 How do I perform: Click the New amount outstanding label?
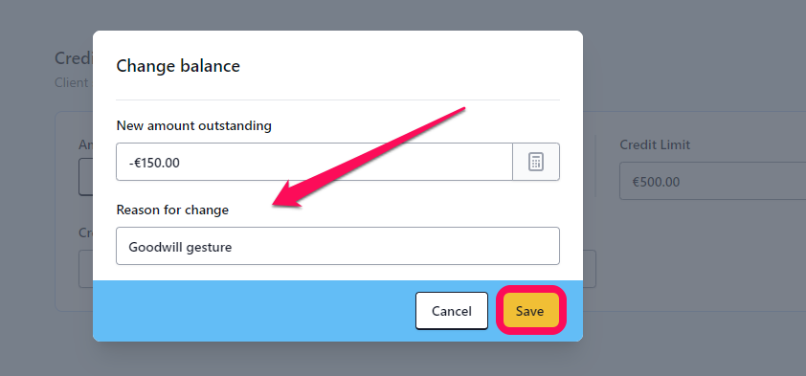(x=193, y=125)
